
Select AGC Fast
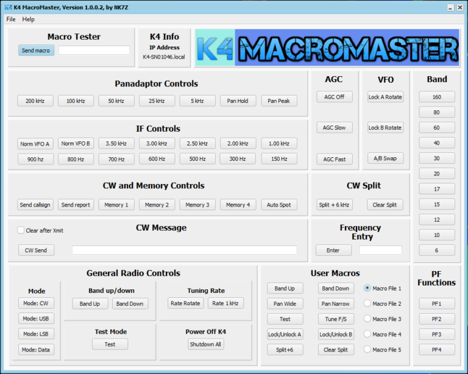pos(335,159)
